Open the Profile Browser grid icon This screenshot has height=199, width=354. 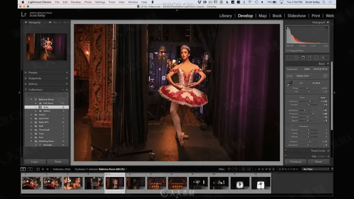325,76
